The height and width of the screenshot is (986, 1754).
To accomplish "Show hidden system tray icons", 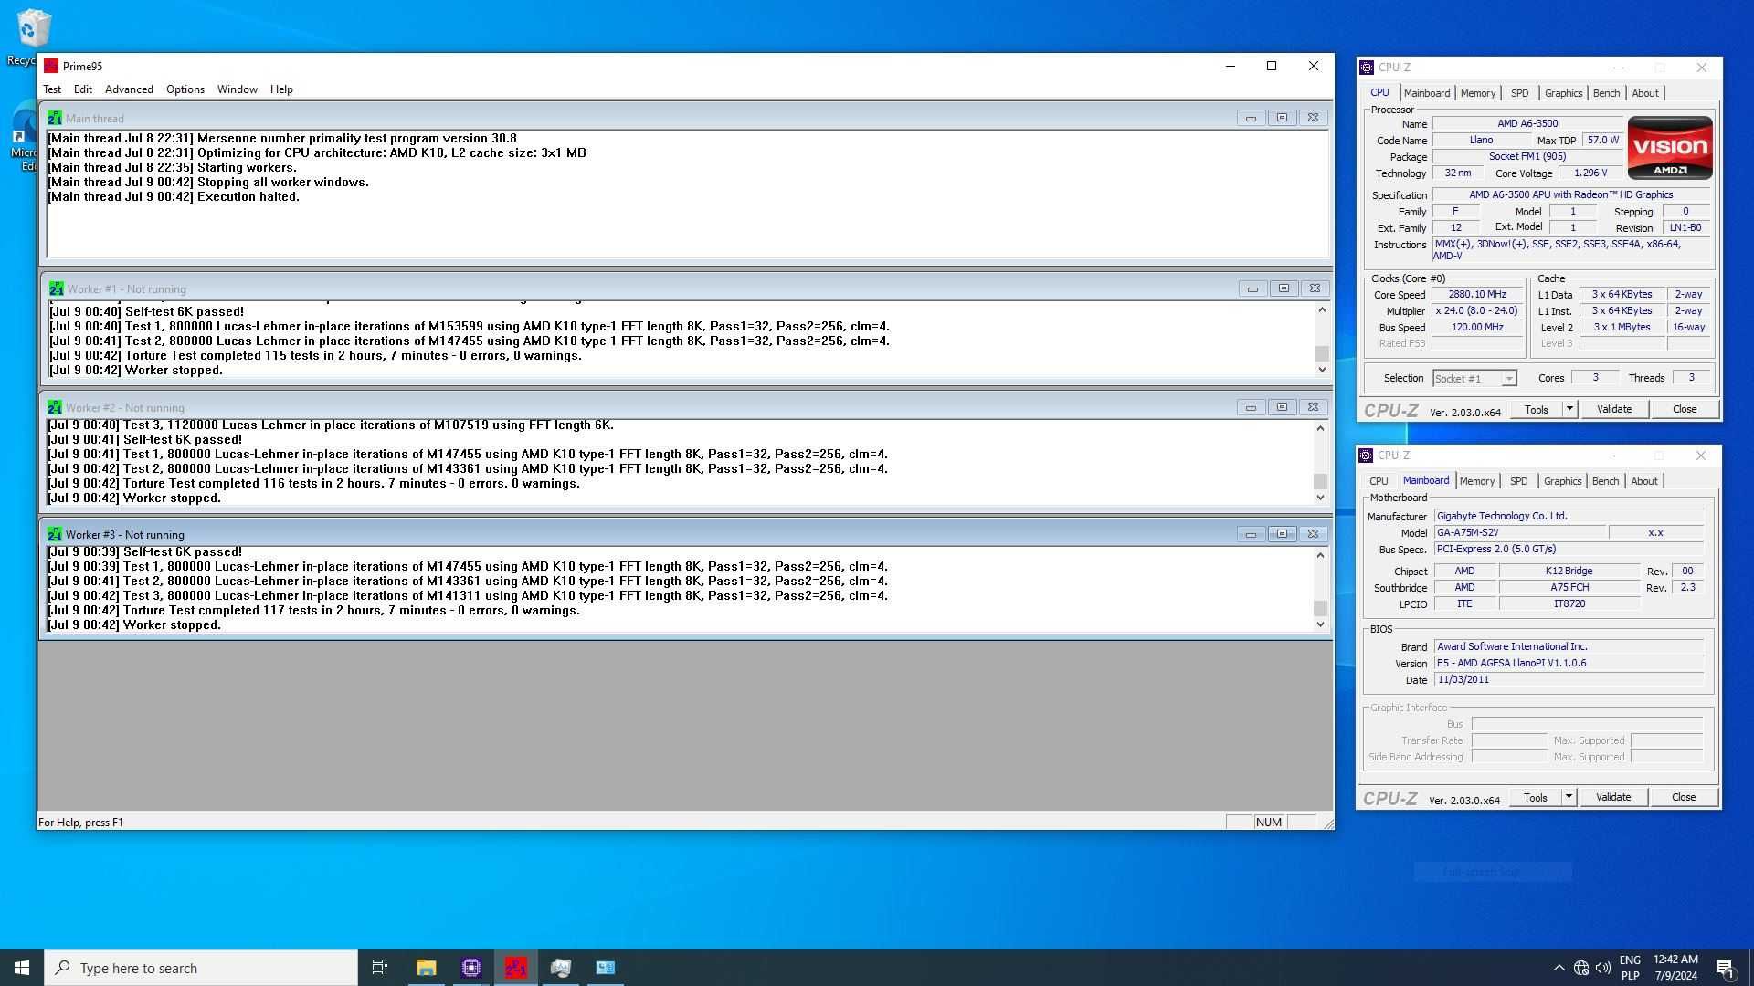I will point(1559,968).
